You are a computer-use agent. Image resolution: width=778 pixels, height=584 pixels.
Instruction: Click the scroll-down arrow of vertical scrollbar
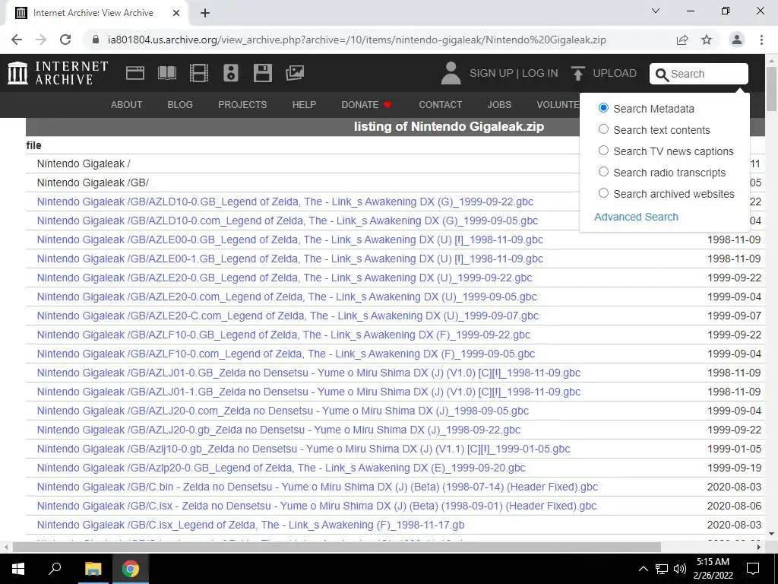772,534
